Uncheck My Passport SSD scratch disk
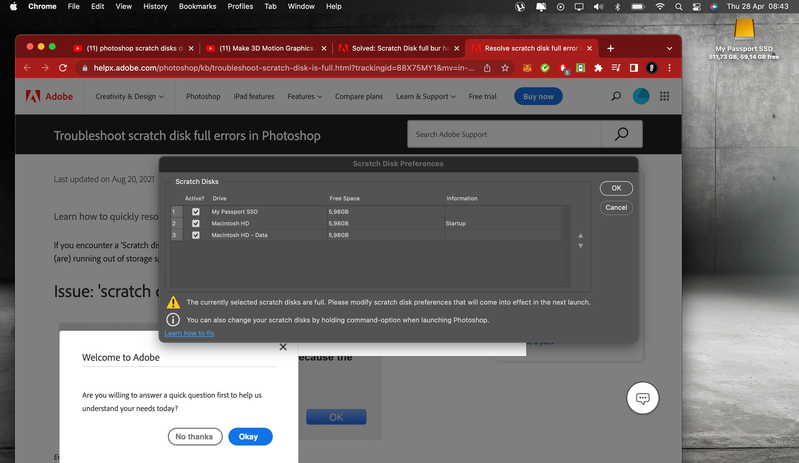 [196, 211]
